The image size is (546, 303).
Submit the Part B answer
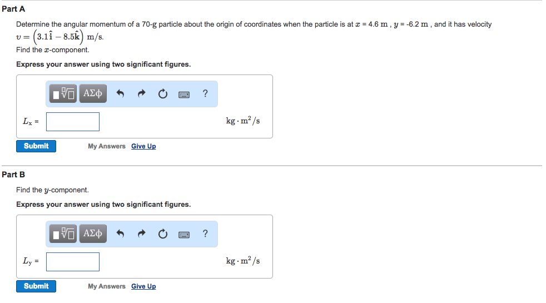pos(36,286)
